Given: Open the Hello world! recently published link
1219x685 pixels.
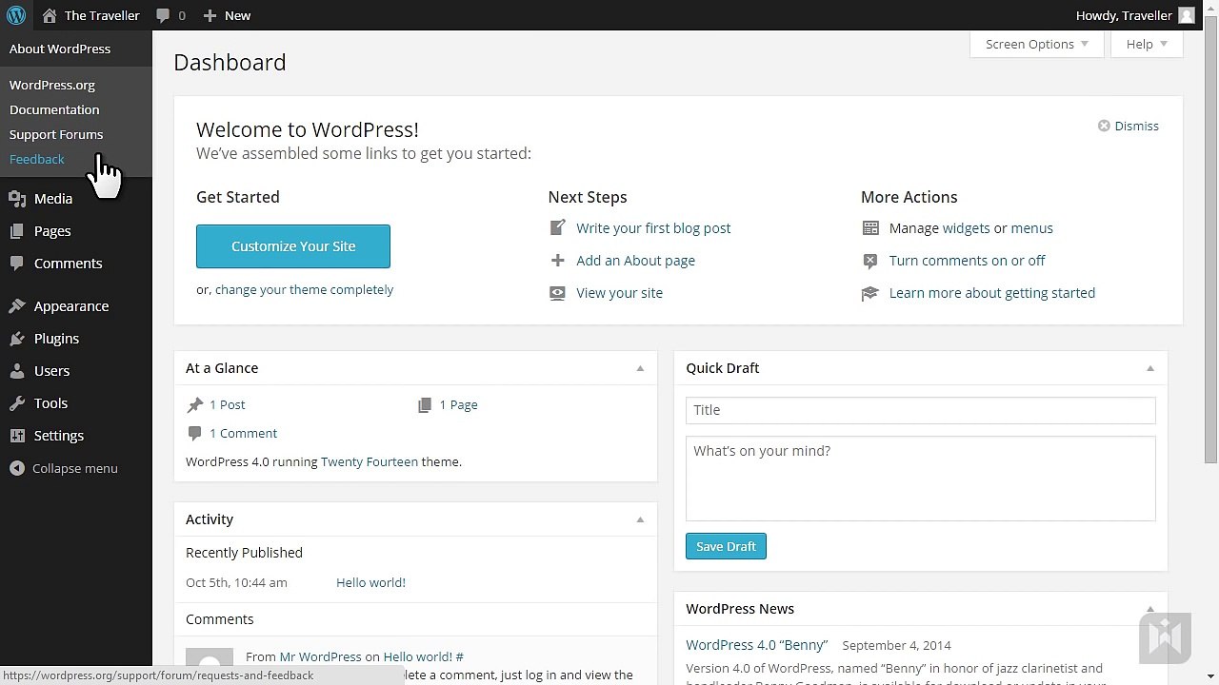Looking at the screenshot, I should pyautogui.click(x=370, y=582).
